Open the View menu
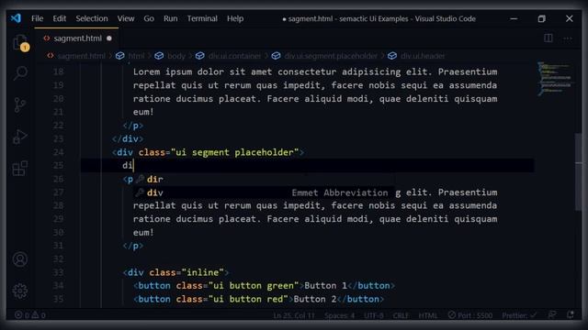The image size is (588, 330). tap(126, 18)
